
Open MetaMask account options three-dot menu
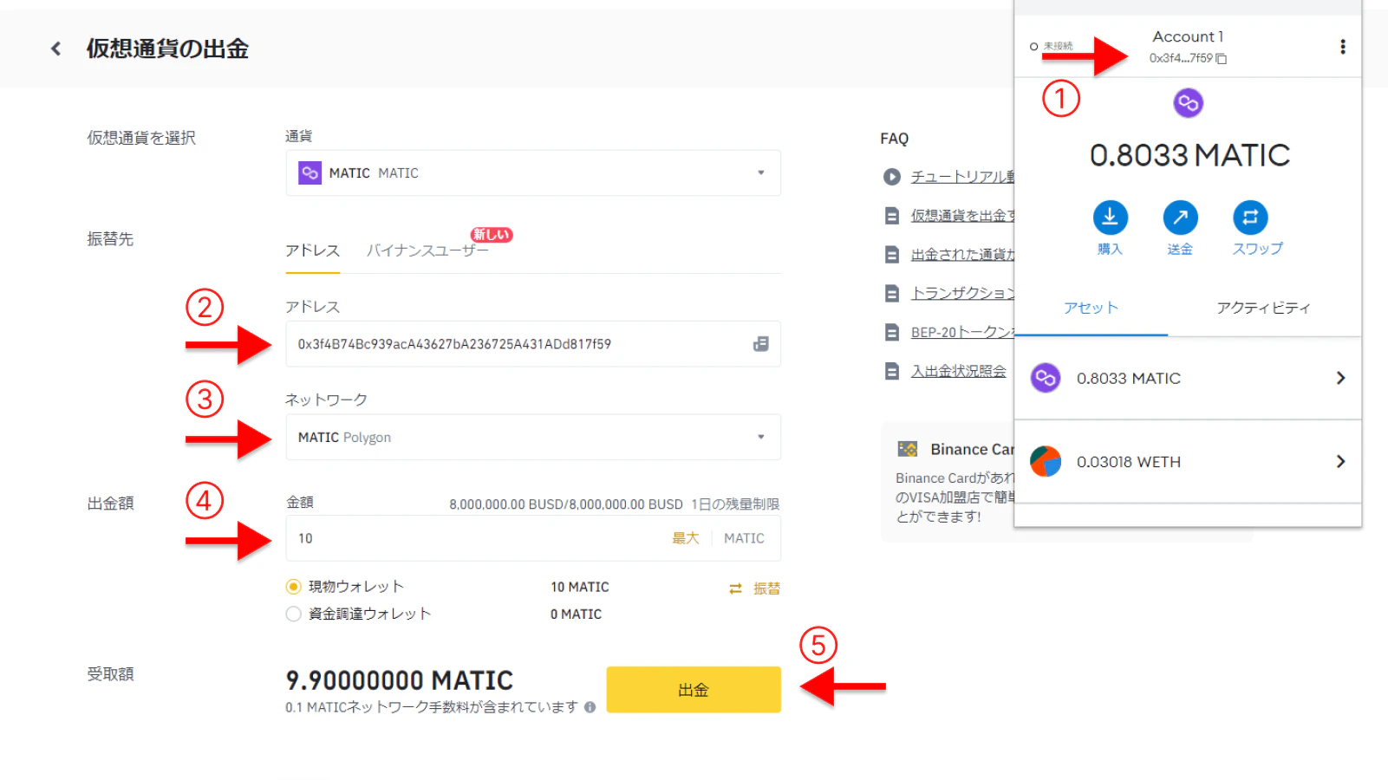1342,47
